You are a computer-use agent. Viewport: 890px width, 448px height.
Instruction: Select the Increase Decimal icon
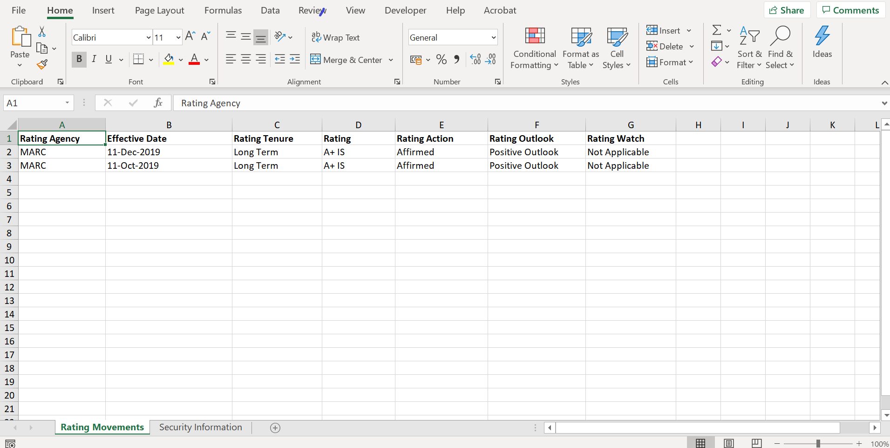pyautogui.click(x=475, y=59)
